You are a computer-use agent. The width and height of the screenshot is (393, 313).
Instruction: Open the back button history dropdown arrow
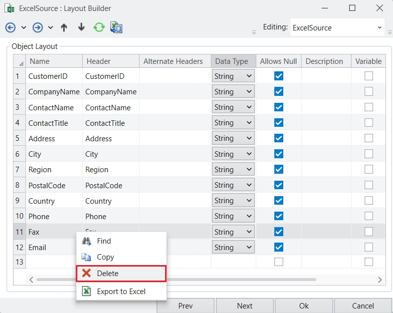pos(23,27)
